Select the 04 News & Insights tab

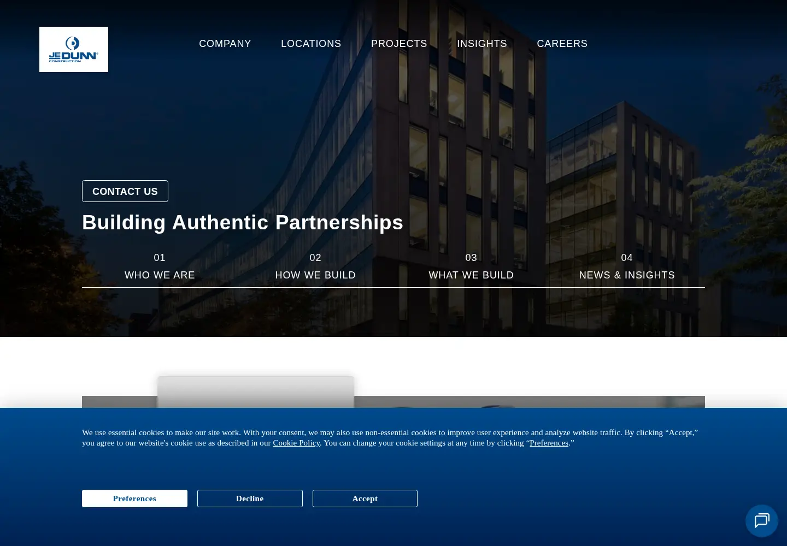[x=627, y=266]
